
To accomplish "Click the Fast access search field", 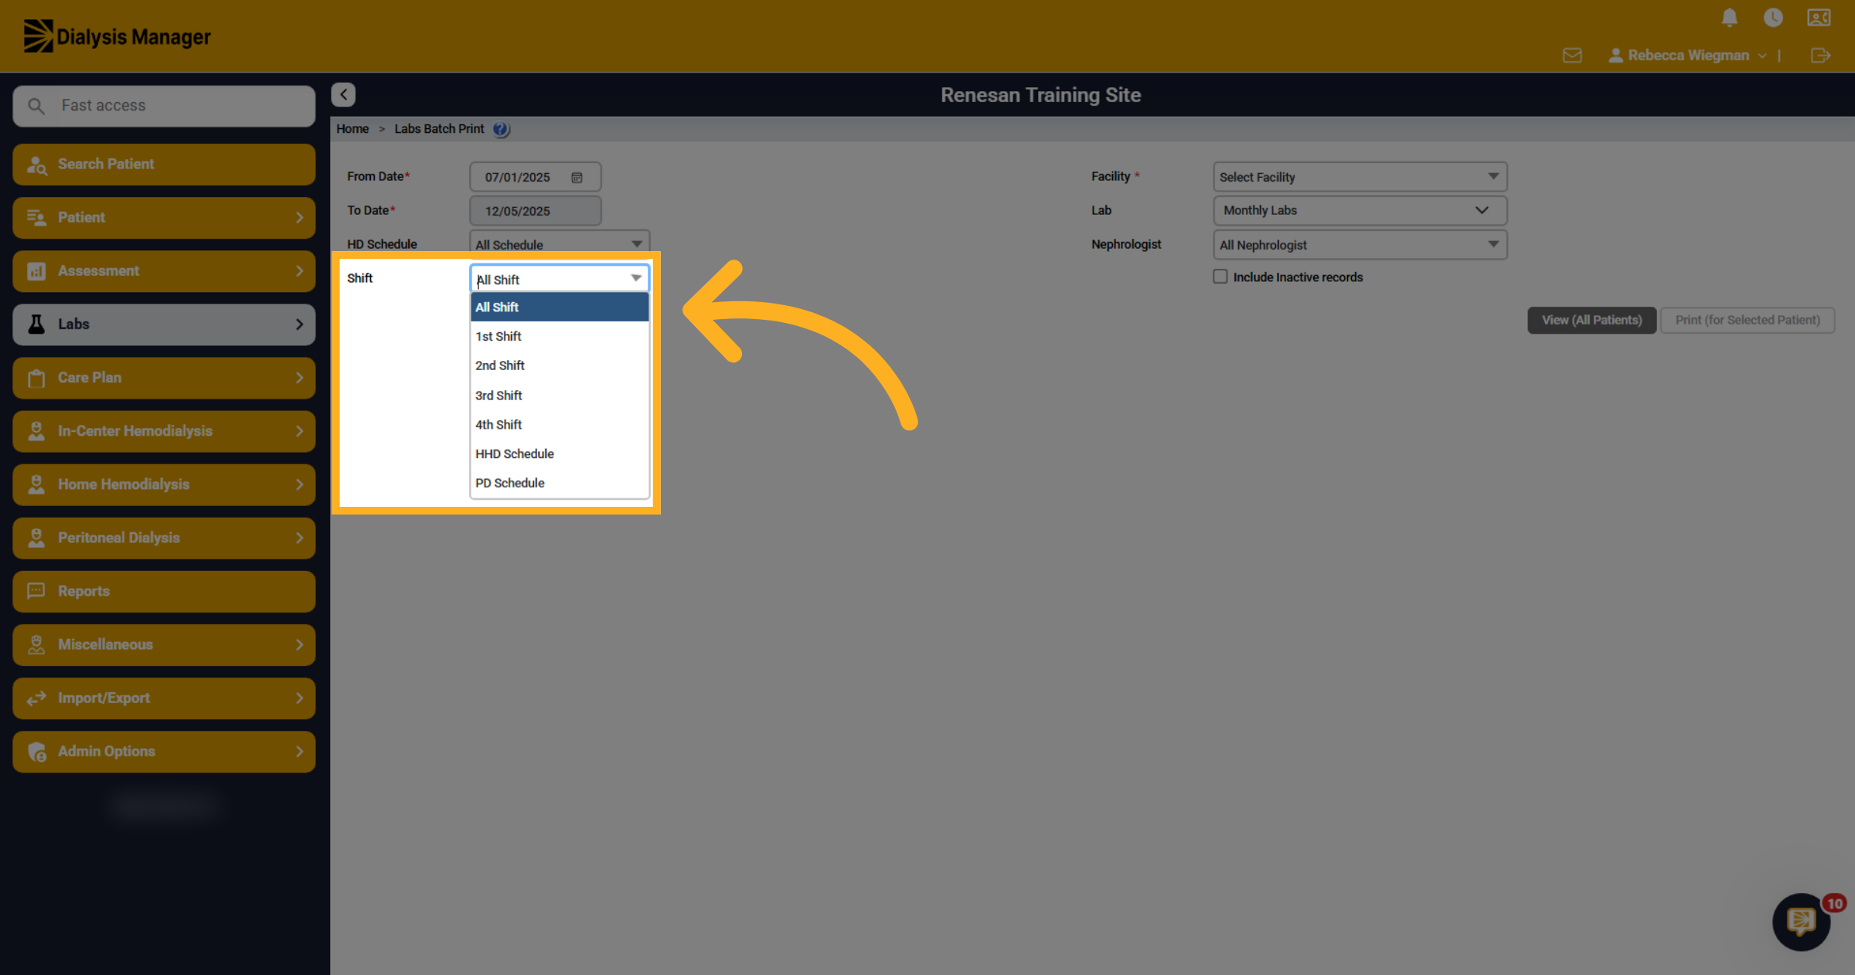I will [x=164, y=106].
